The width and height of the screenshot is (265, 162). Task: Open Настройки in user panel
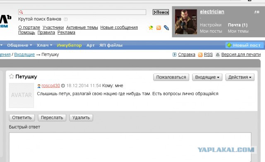pyautogui.click(x=211, y=25)
